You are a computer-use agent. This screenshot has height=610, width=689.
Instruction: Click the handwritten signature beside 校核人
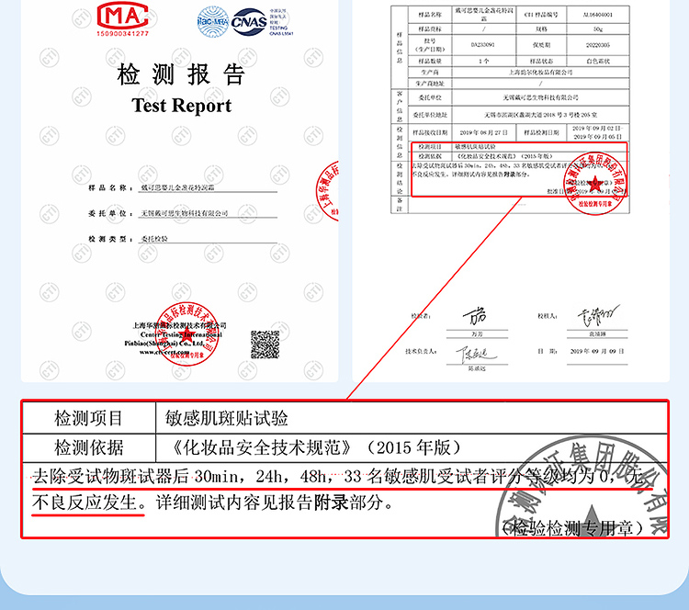(x=598, y=315)
